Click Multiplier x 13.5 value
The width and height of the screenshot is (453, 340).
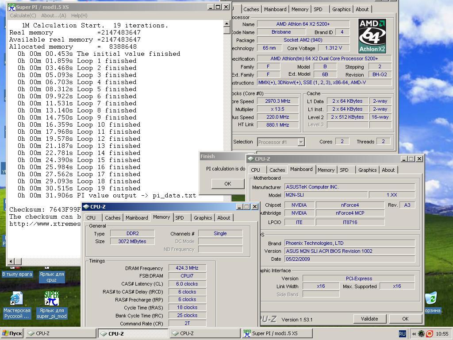click(x=278, y=109)
